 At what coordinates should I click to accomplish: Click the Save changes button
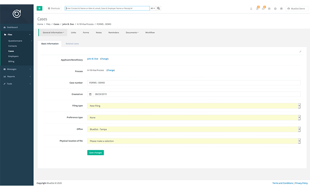click(x=95, y=153)
